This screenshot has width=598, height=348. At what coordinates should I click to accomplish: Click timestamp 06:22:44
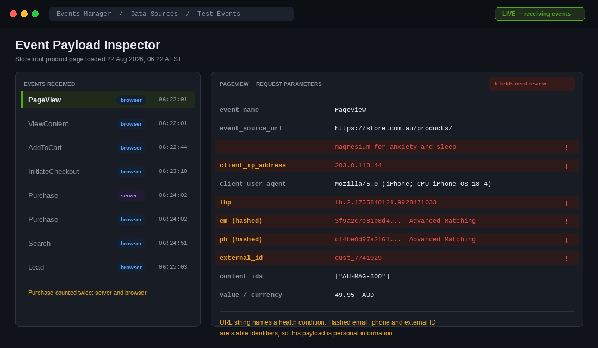[x=173, y=147]
